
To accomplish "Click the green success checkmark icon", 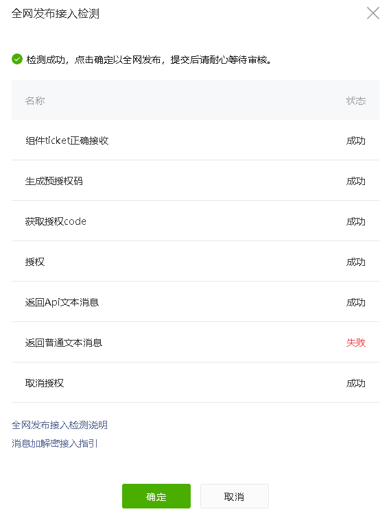I will [x=17, y=59].
